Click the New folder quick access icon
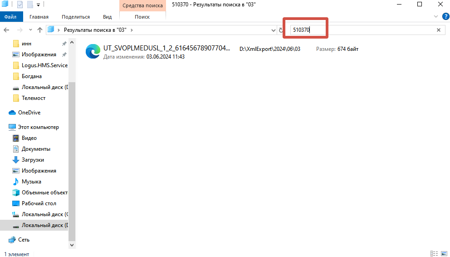 coord(30,5)
